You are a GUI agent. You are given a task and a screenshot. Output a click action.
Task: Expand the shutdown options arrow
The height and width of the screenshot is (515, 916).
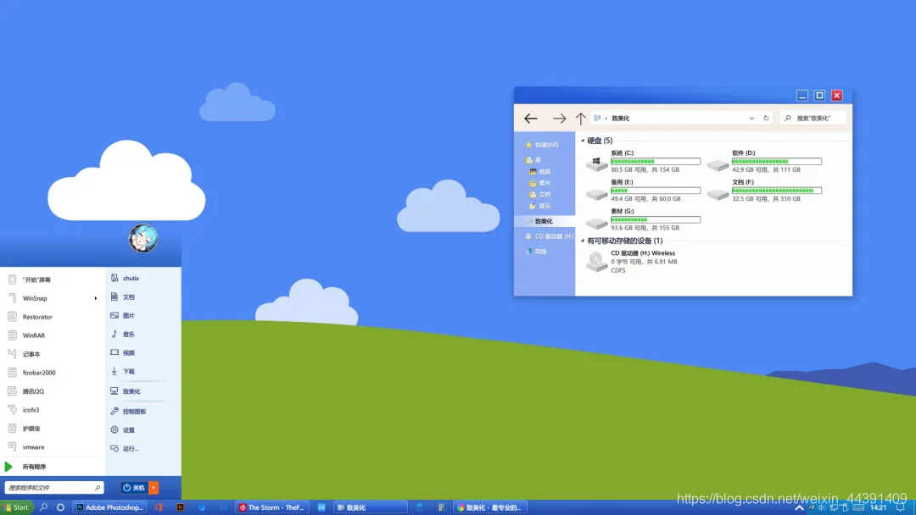click(x=154, y=488)
